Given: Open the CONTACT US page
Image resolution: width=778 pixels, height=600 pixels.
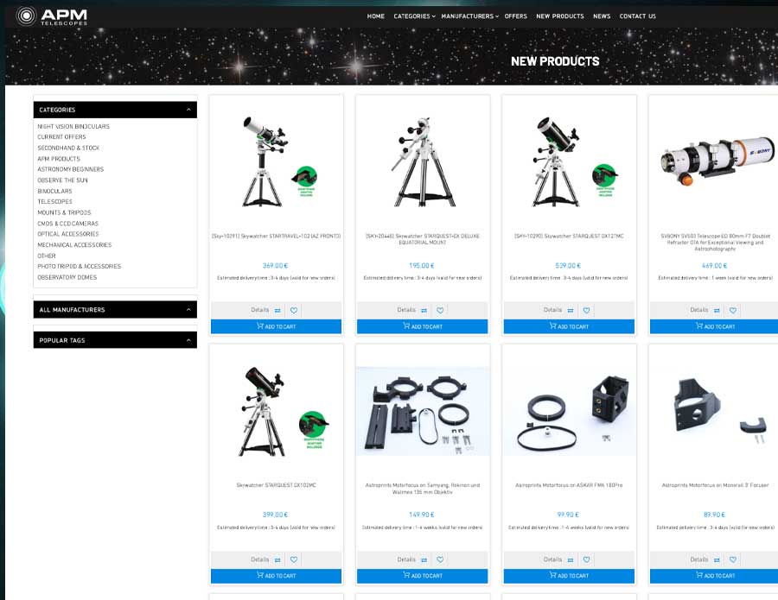Looking at the screenshot, I should pos(637,16).
